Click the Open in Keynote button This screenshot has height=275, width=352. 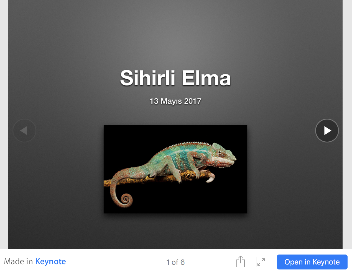[x=312, y=262]
